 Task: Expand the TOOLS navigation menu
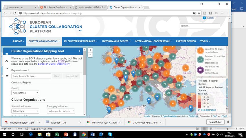[x=205, y=41]
